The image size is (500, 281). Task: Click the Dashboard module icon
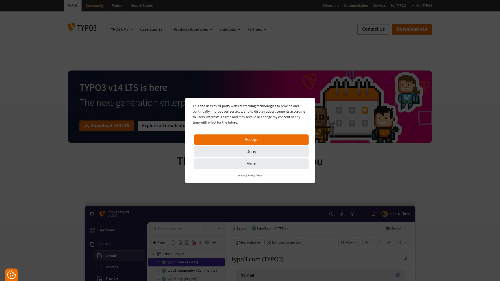pos(92,230)
